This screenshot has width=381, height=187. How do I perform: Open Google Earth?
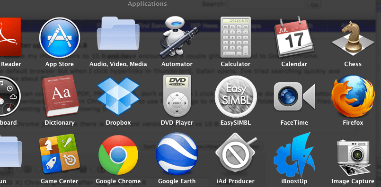click(177, 154)
